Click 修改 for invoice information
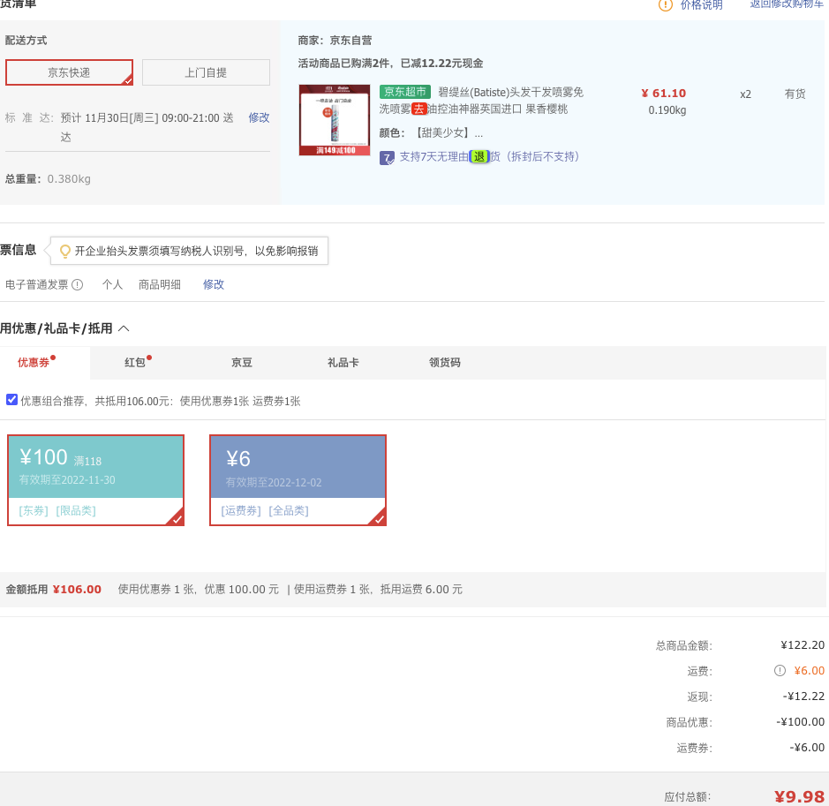829x806 pixels. click(214, 284)
